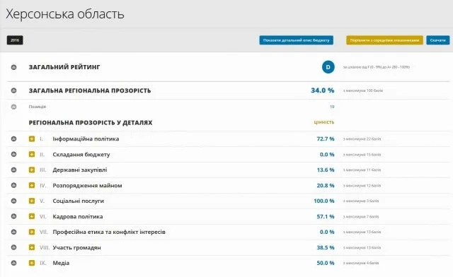453x277 pixels.
Task: Select the "Державні закупівлі" row label
Action: (x=80, y=170)
